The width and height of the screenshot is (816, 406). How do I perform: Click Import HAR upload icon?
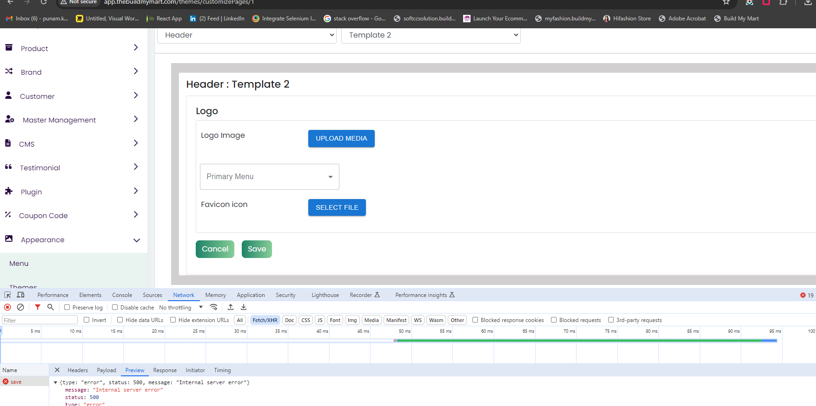(x=231, y=307)
